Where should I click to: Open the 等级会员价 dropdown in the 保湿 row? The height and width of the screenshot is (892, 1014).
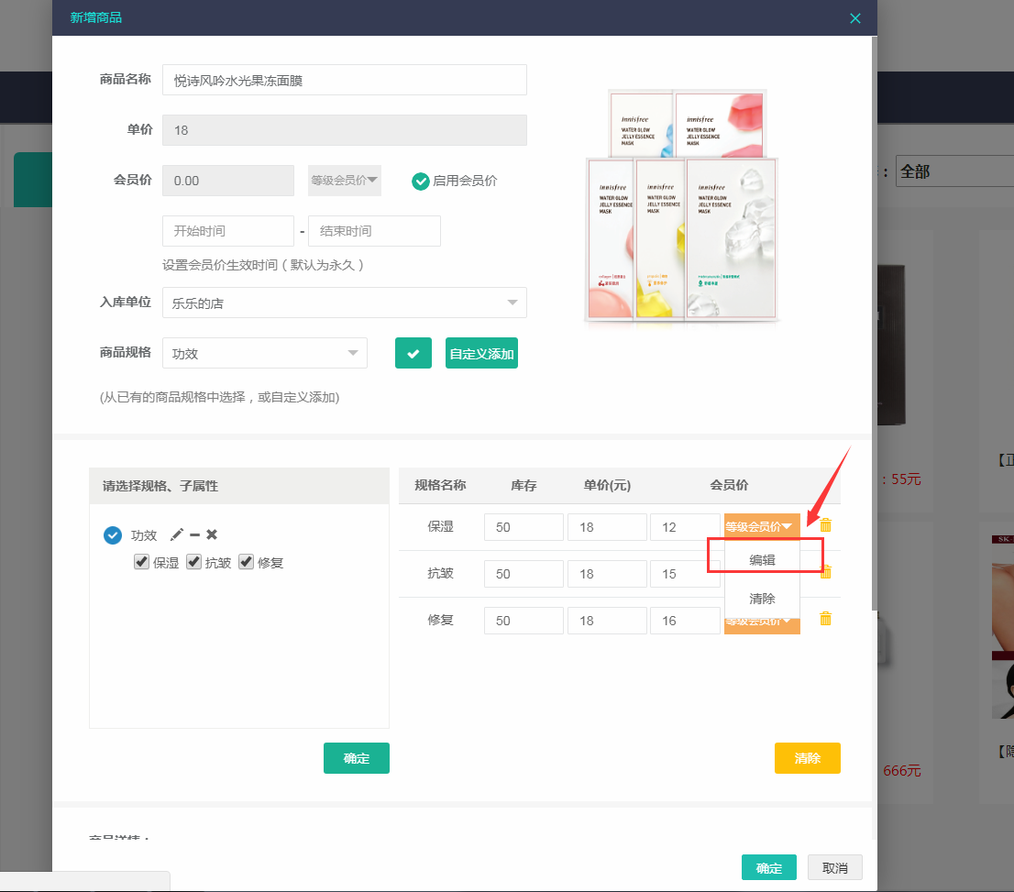[x=762, y=526]
